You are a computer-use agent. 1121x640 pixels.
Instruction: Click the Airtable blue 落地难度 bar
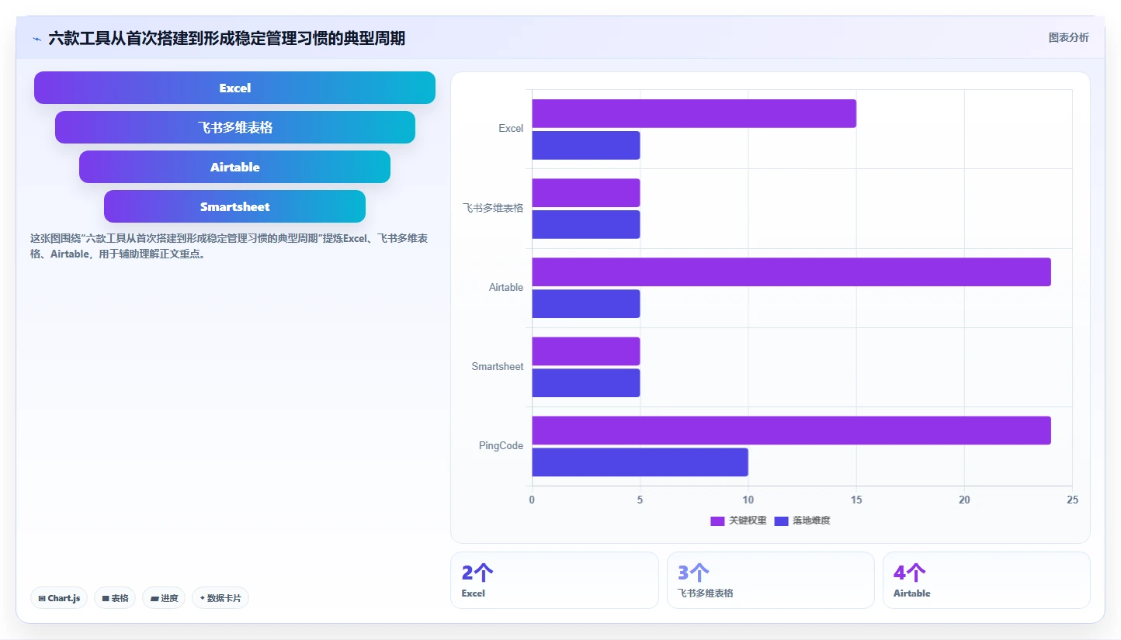[x=586, y=304]
